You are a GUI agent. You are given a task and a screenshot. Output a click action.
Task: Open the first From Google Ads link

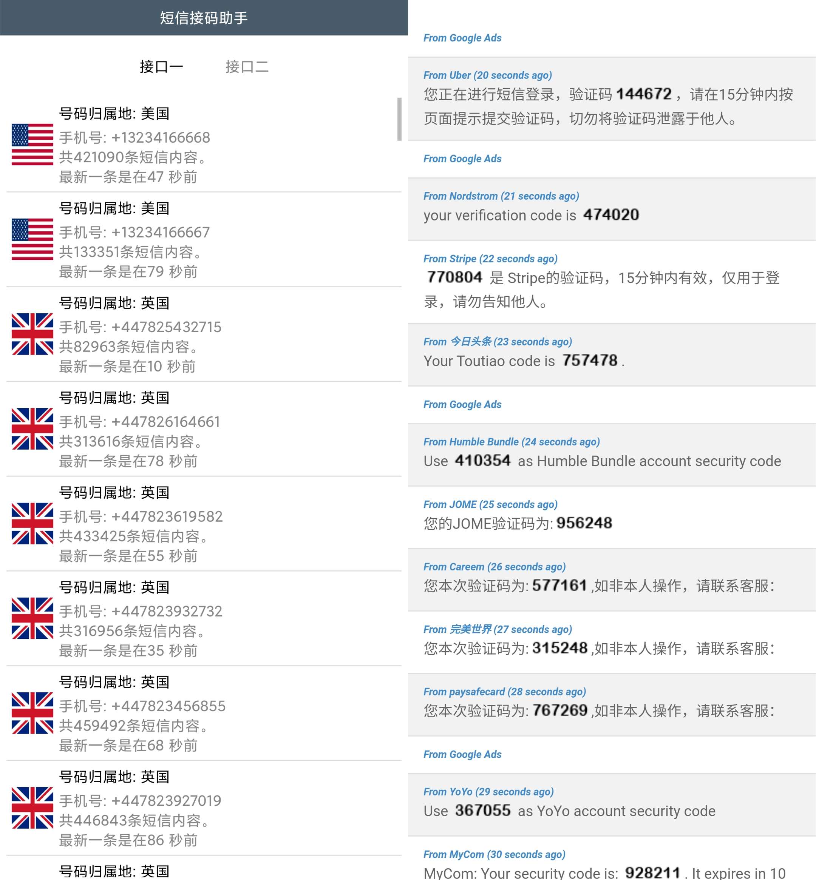point(462,38)
